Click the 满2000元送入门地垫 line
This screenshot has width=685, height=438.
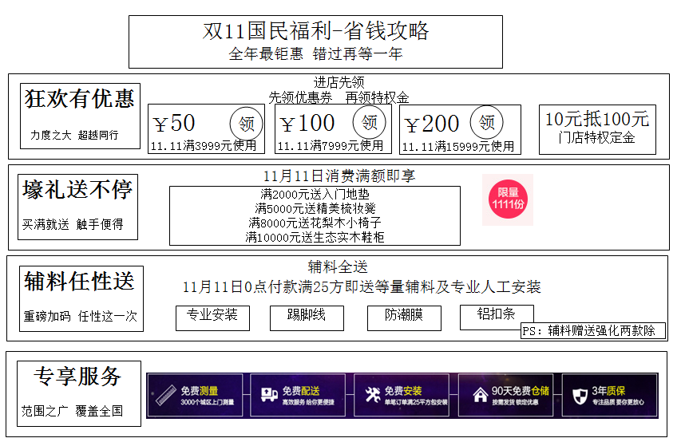(315, 194)
